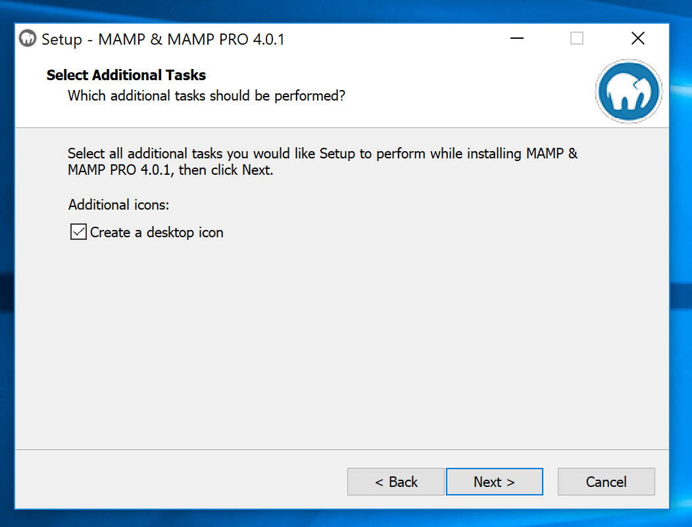Screen dimensions: 692x527
Task: Click the "Setup - MAMP & MAMP PRO 4.0.1" title text
Action: click(163, 39)
